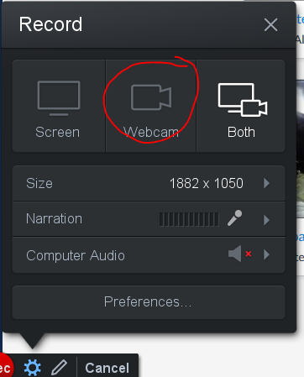Expand the Computer Audio options arrow

[266, 254]
